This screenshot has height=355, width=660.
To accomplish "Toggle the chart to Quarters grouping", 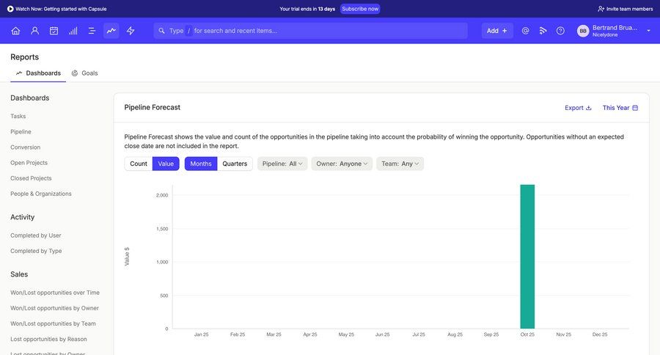I will (235, 164).
